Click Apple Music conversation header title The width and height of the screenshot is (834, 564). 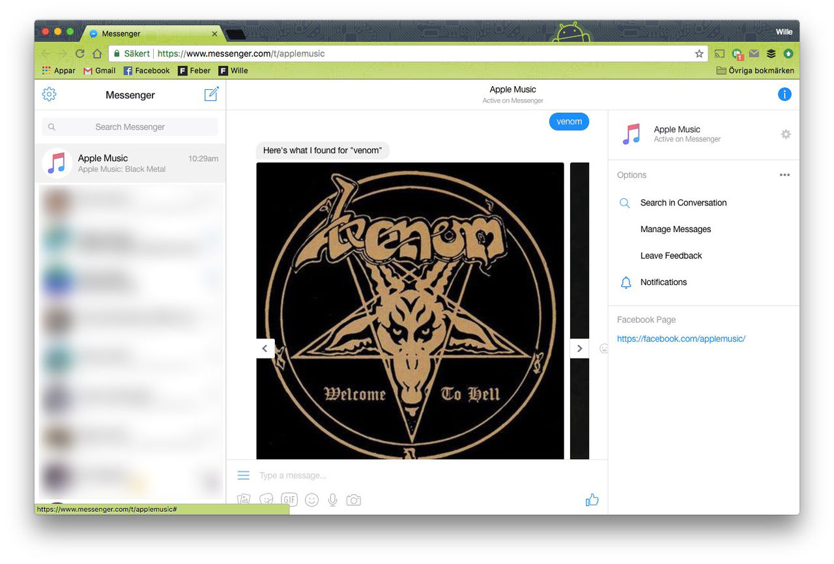(x=513, y=90)
